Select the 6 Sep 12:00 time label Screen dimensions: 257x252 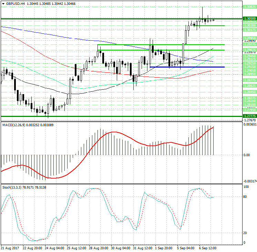pyautogui.click(x=208, y=248)
